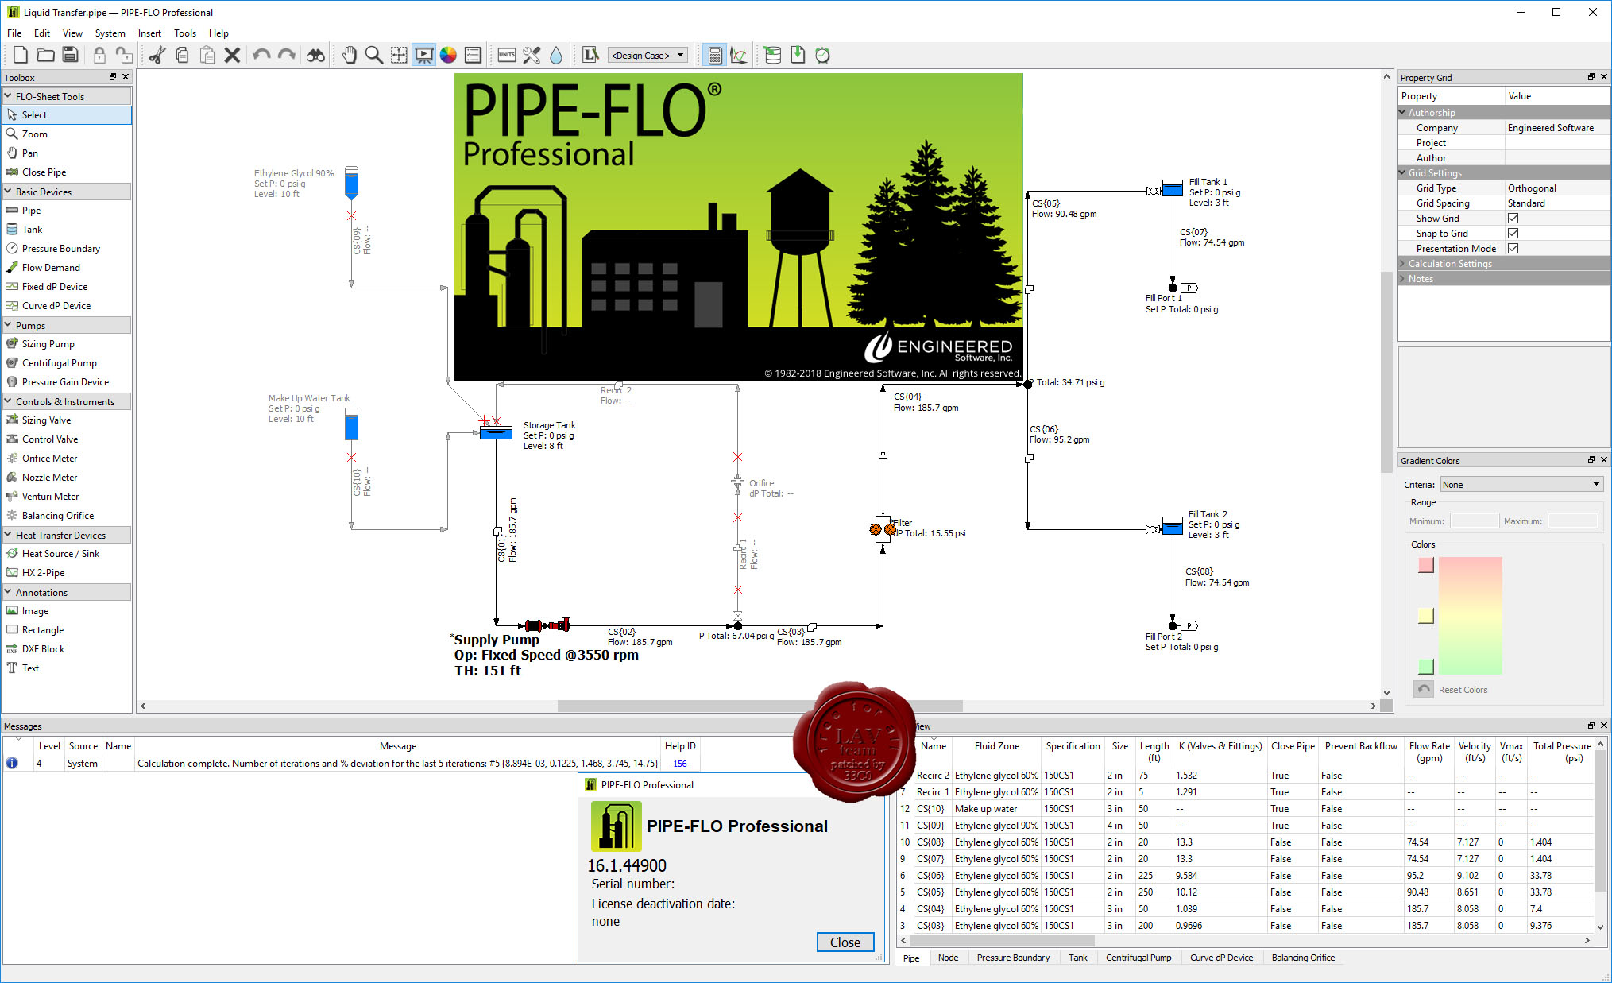The image size is (1612, 983).
Task: Toggle the Presentation mode toolbar icon
Action: (x=423, y=55)
